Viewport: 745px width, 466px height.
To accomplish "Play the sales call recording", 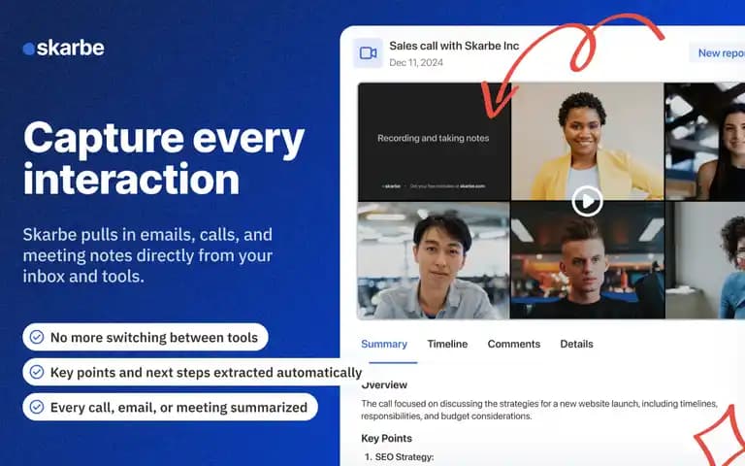I will [587, 202].
